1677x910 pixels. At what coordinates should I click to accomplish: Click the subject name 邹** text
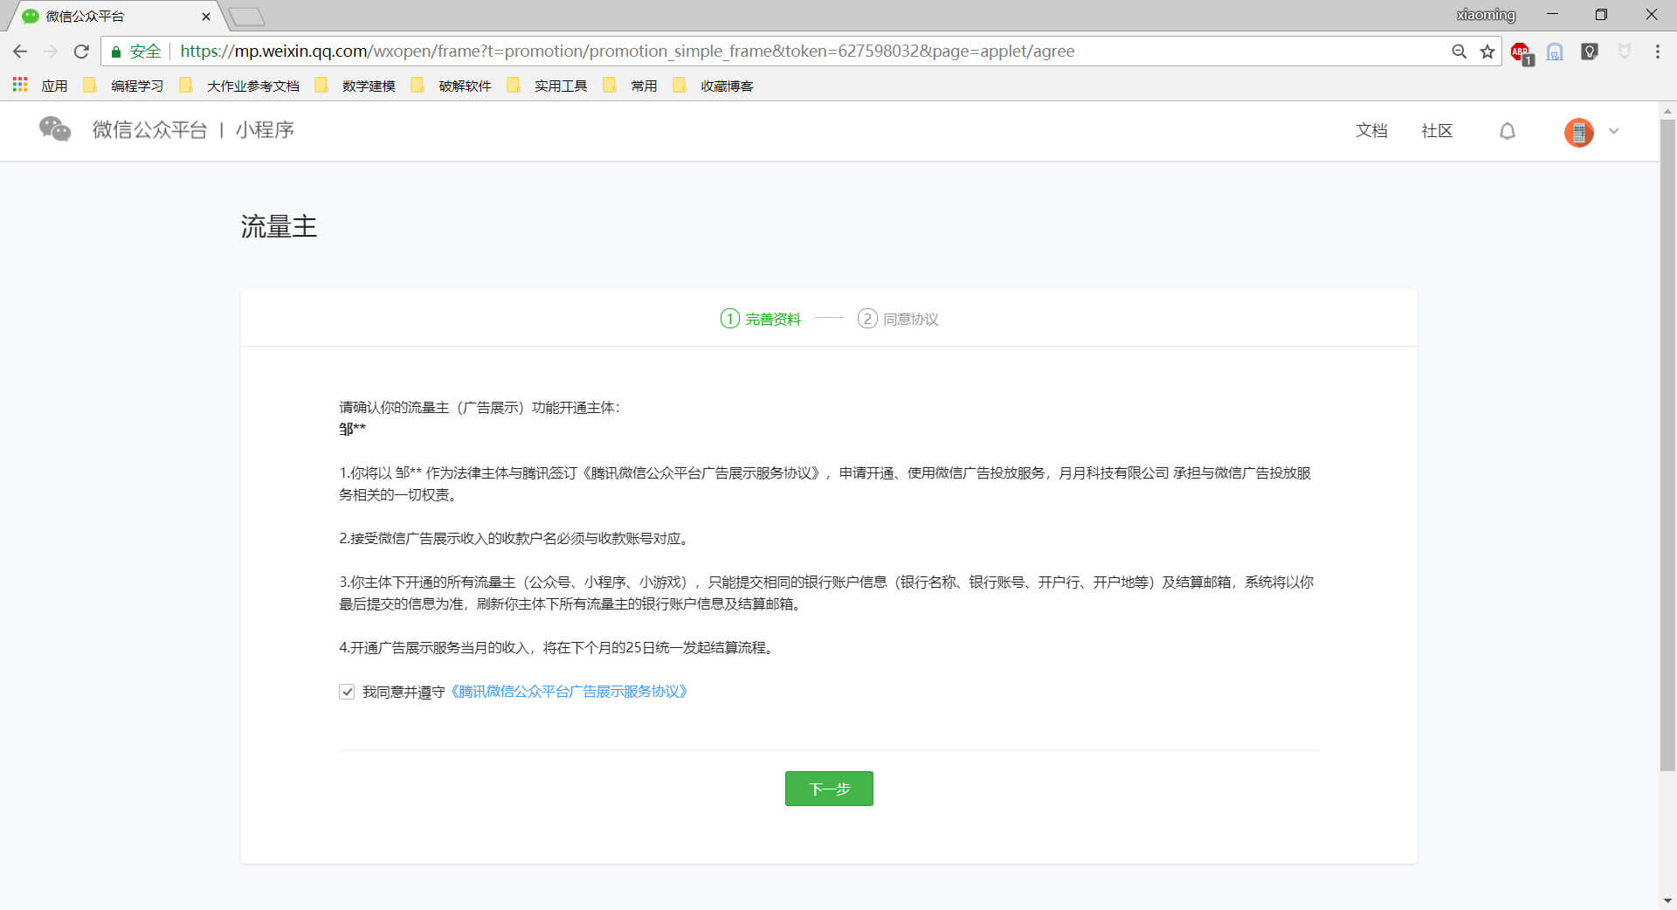(352, 429)
